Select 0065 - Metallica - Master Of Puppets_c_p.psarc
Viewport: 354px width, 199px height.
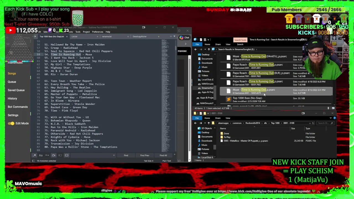click(246, 141)
